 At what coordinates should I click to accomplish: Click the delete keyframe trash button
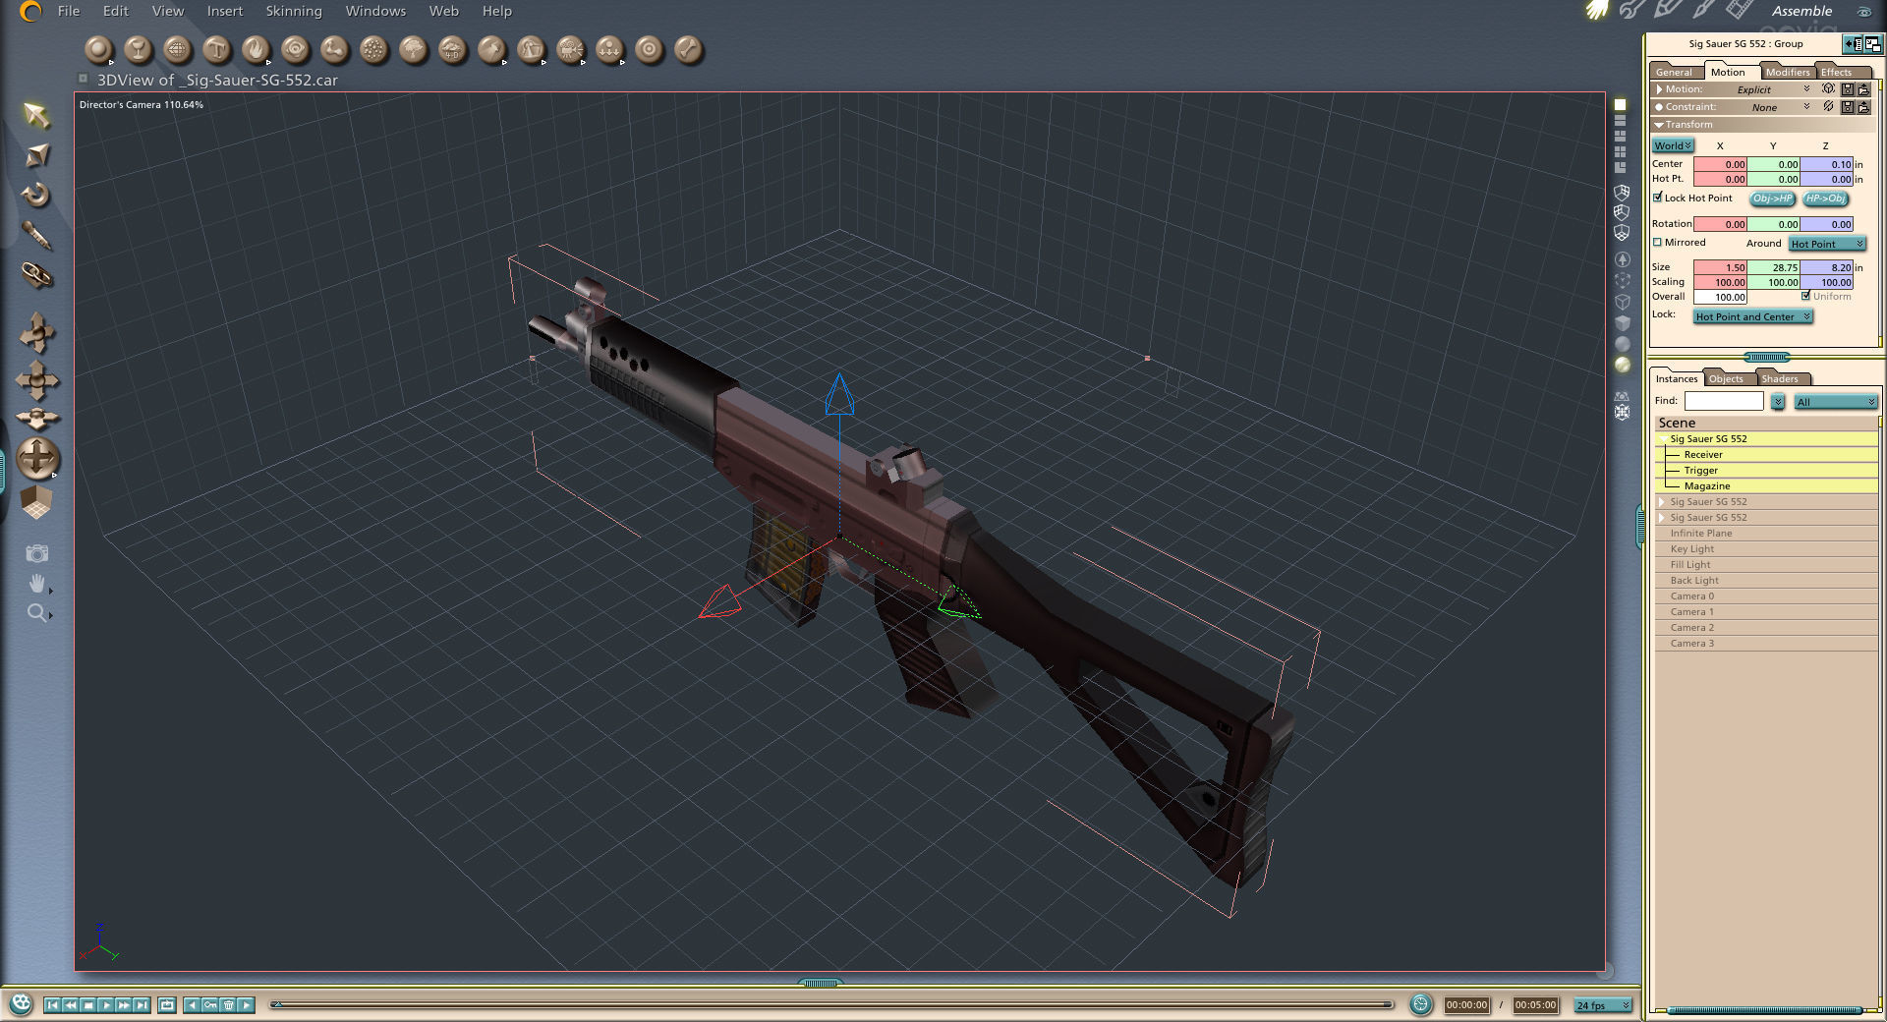[x=228, y=1004]
